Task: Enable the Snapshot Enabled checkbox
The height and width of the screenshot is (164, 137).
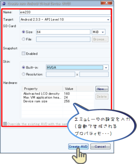Action: pyautogui.click(x=23, y=54)
